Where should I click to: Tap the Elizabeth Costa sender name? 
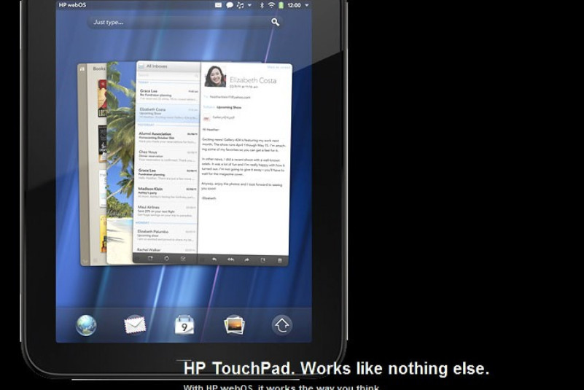tap(253, 80)
